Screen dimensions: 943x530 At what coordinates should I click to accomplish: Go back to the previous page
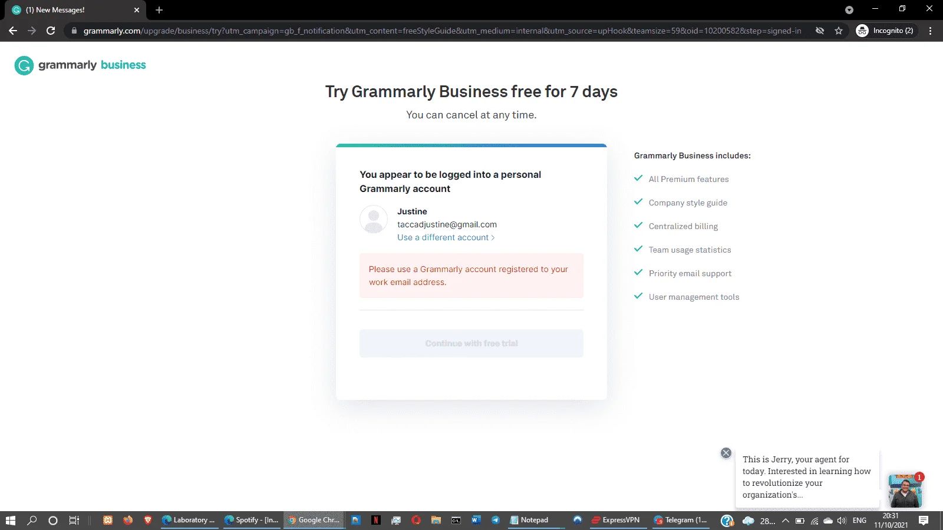coord(13,31)
